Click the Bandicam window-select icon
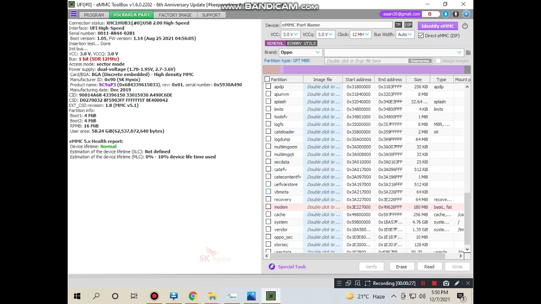The height and width of the screenshot is (304, 541). click(x=348, y=283)
